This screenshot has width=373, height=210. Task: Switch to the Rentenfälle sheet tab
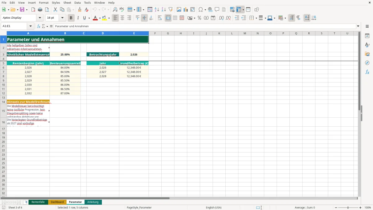(x=38, y=202)
